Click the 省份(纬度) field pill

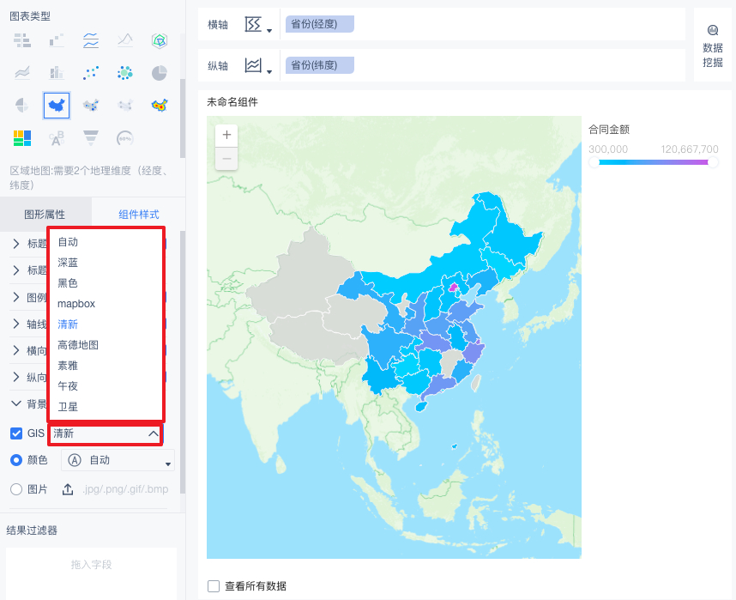320,65
